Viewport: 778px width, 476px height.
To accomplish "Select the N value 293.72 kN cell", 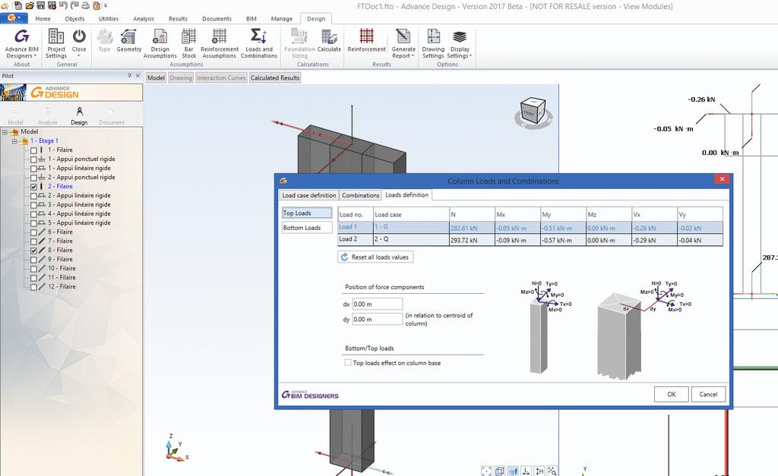I will (471, 239).
